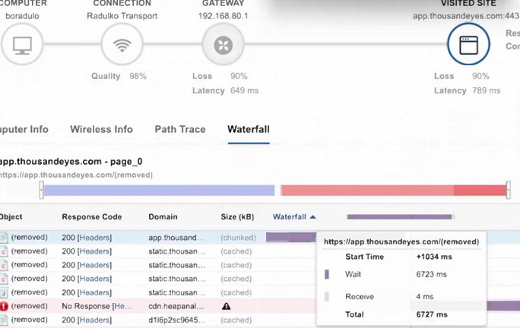Click the Size (kB) column header

pos(237,217)
